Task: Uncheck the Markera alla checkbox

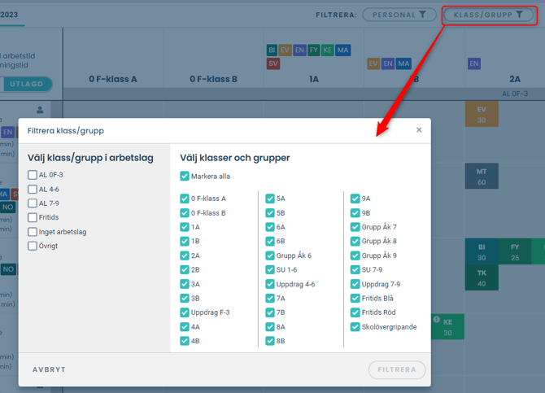Action: coord(185,177)
